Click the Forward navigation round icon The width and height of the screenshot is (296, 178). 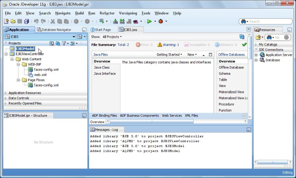(87, 21)
